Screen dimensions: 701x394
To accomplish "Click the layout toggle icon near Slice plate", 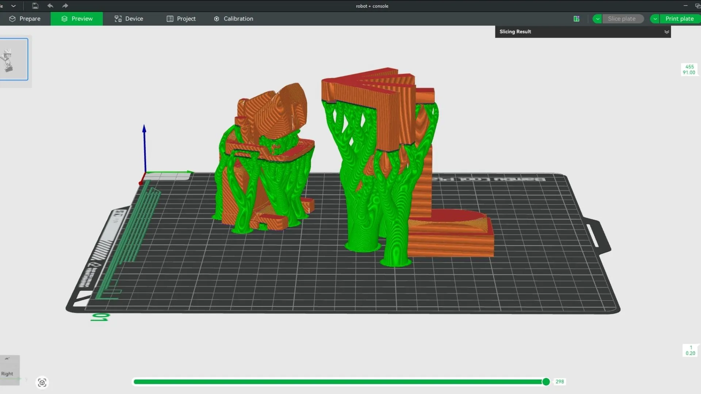I will [576, 19].
